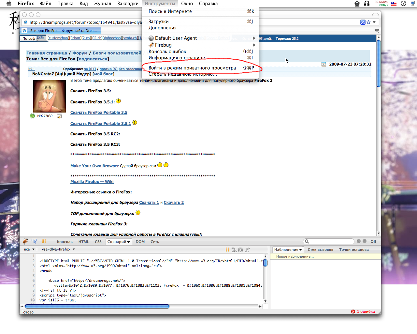
Task: Click the smiley emoticon after Сделай браузер сам
Action: point(160,165)
